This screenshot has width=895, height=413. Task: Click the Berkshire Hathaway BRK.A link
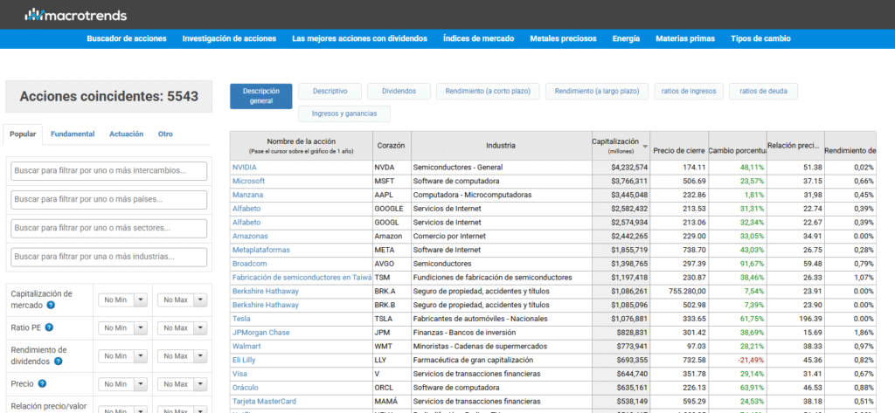click(x=266, y=291)
